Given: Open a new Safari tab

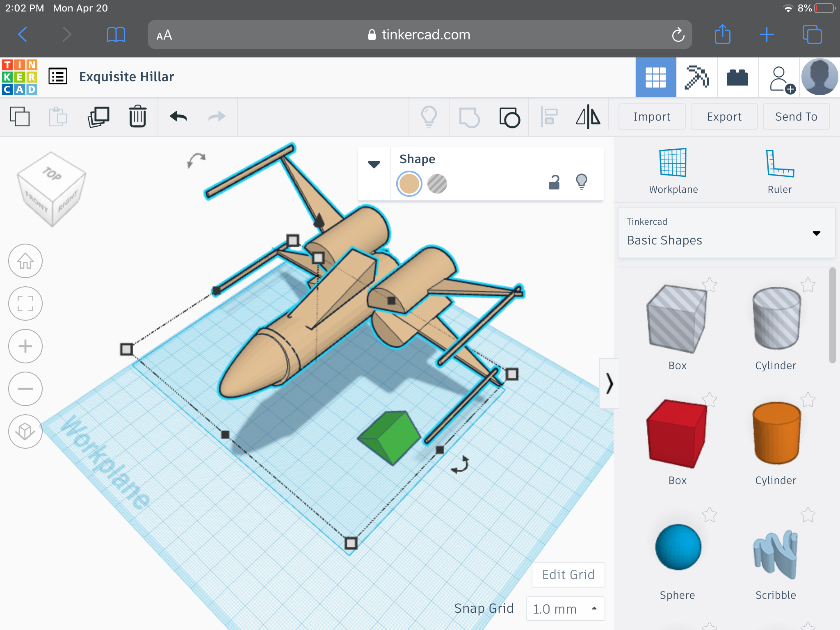Looking at the screenshot, I should [767, 34].
